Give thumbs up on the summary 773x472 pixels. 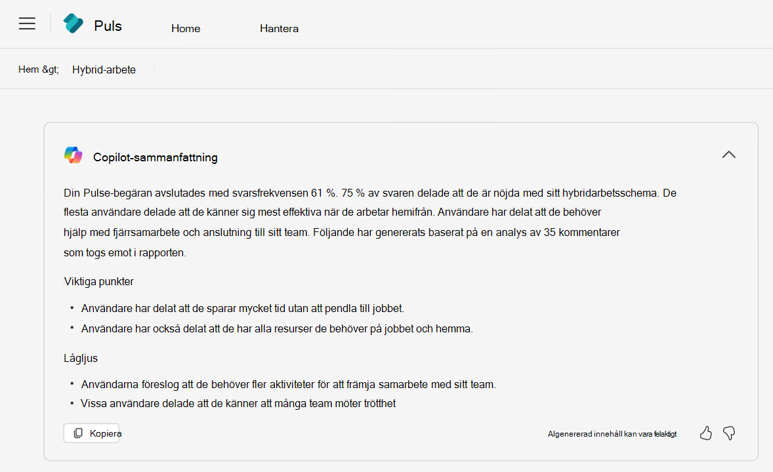[706, 433]
